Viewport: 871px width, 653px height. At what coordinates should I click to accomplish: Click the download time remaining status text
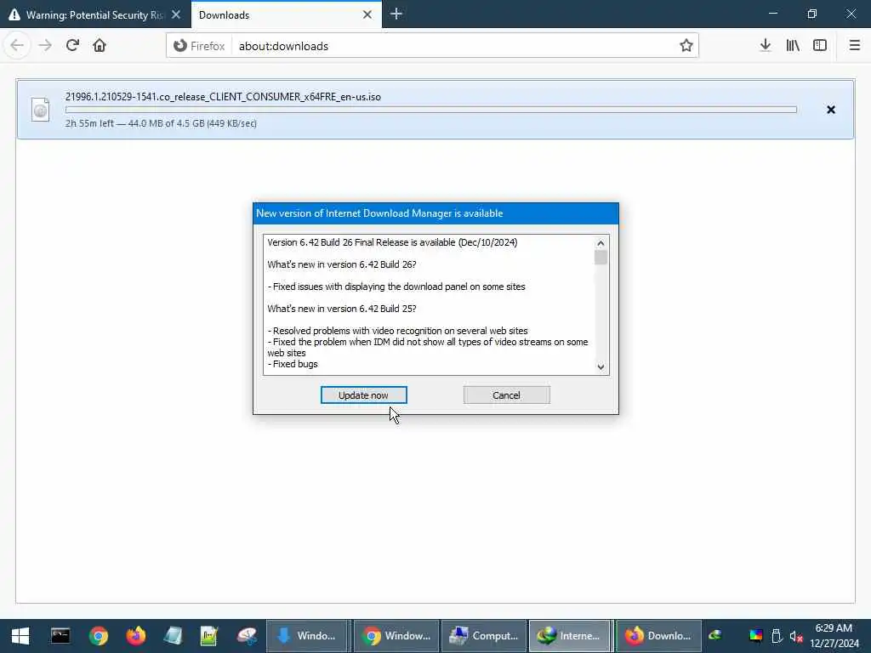click(161, 123)
